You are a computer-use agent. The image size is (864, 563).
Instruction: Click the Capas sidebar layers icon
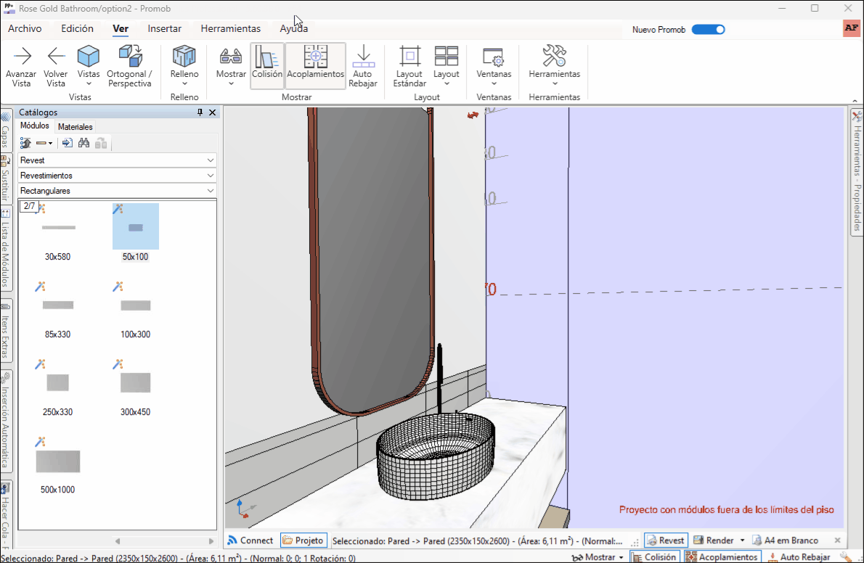[x=6, y=116]
